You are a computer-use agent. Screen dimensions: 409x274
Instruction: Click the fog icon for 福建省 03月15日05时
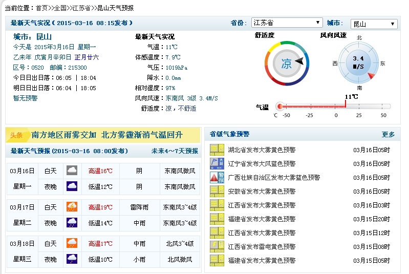pos(217,261)
